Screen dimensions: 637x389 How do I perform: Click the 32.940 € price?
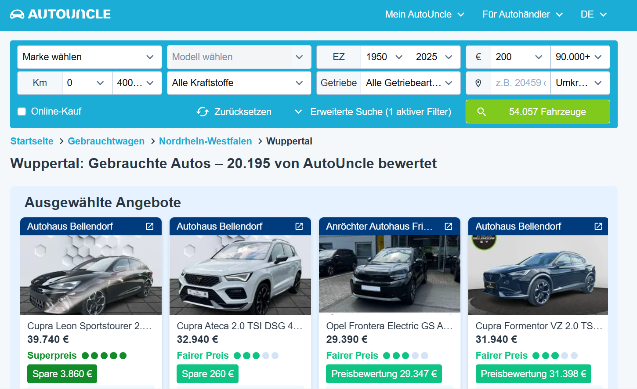point(197,339)
